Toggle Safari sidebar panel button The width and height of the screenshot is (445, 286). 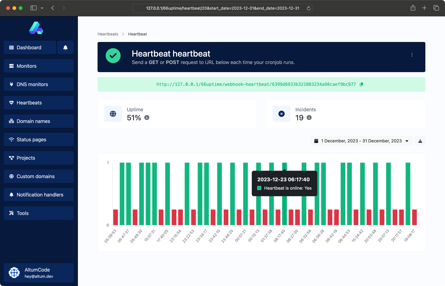coord(33,8)
